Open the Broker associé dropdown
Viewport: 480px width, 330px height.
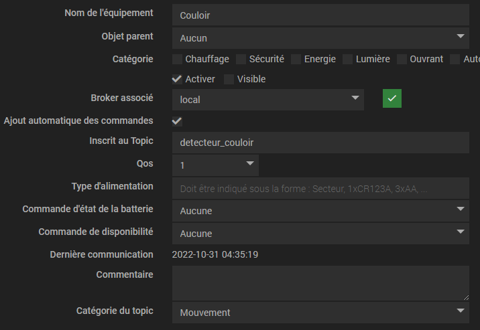[x=268, y=99]
